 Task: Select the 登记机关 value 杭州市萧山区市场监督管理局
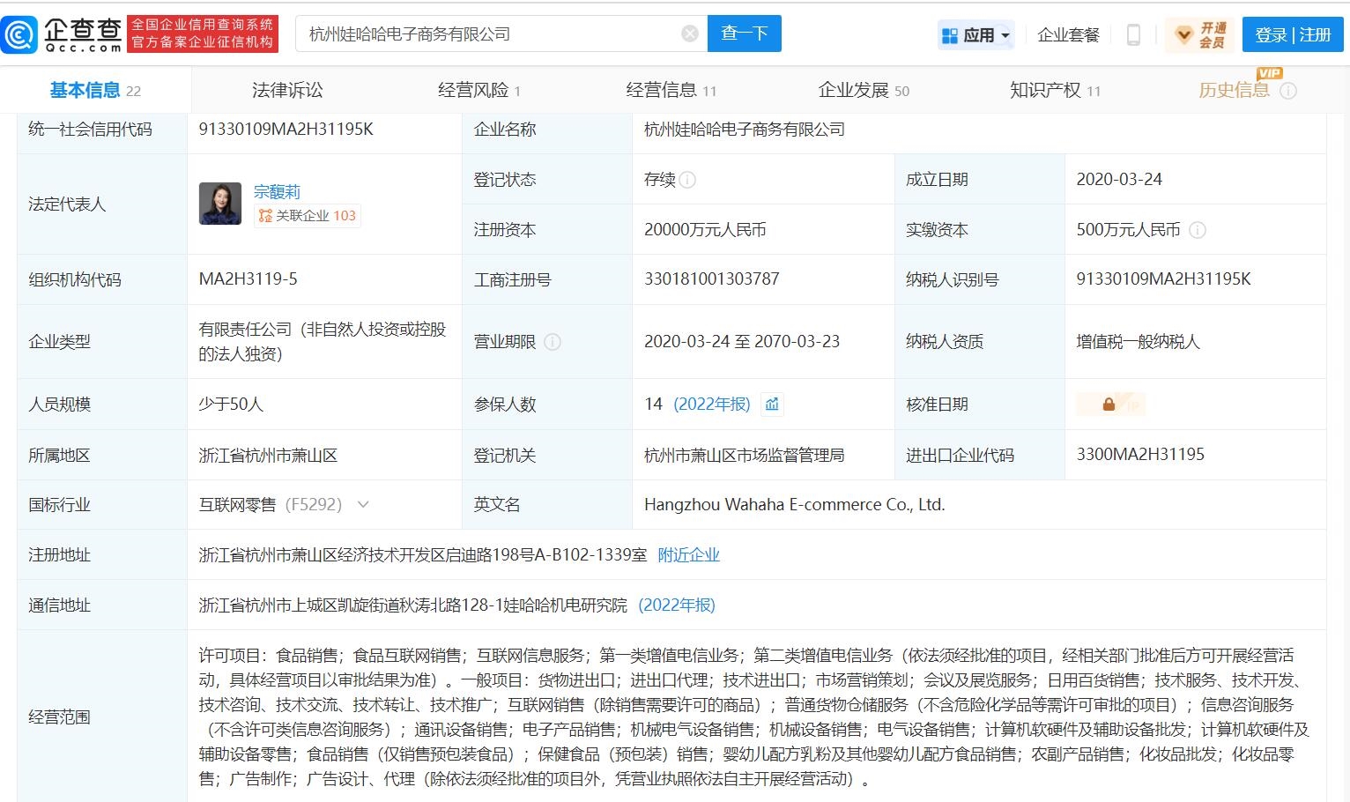(x=744, y=455)
